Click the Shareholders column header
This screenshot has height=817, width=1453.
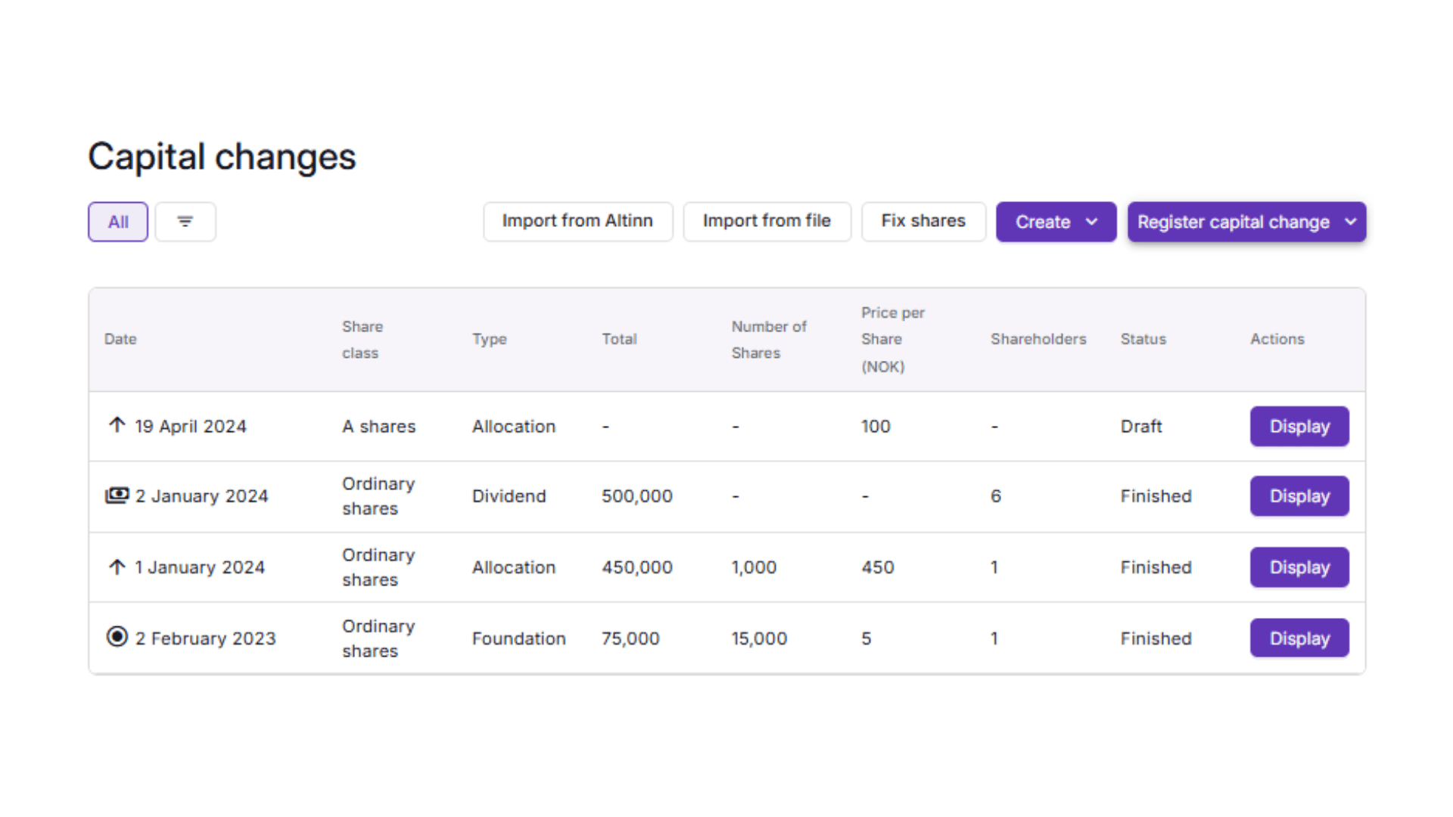[1038, 339]
